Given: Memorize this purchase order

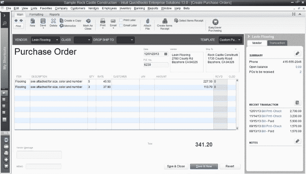Looking at the screenshot, I should (68, 26).
